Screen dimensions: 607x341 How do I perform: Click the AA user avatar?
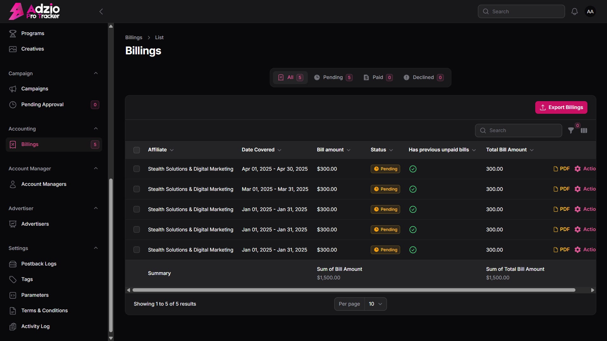pyautogui.click(x=590, y=12)
